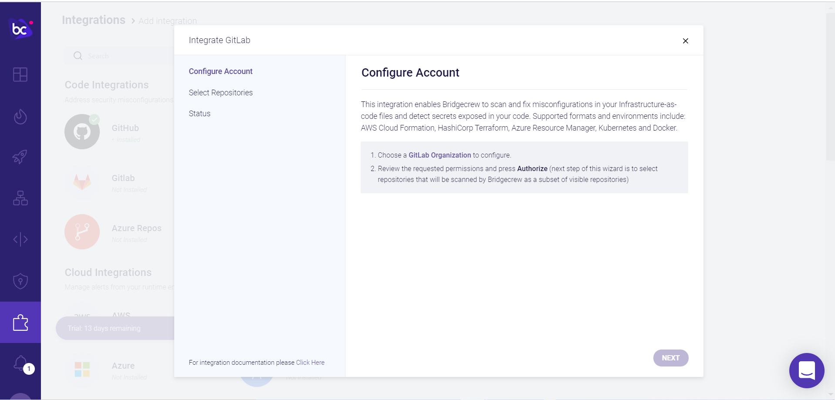Click the Code Integrations heading
The height and width of the screenshot is (400, 835).
point(107,85)
